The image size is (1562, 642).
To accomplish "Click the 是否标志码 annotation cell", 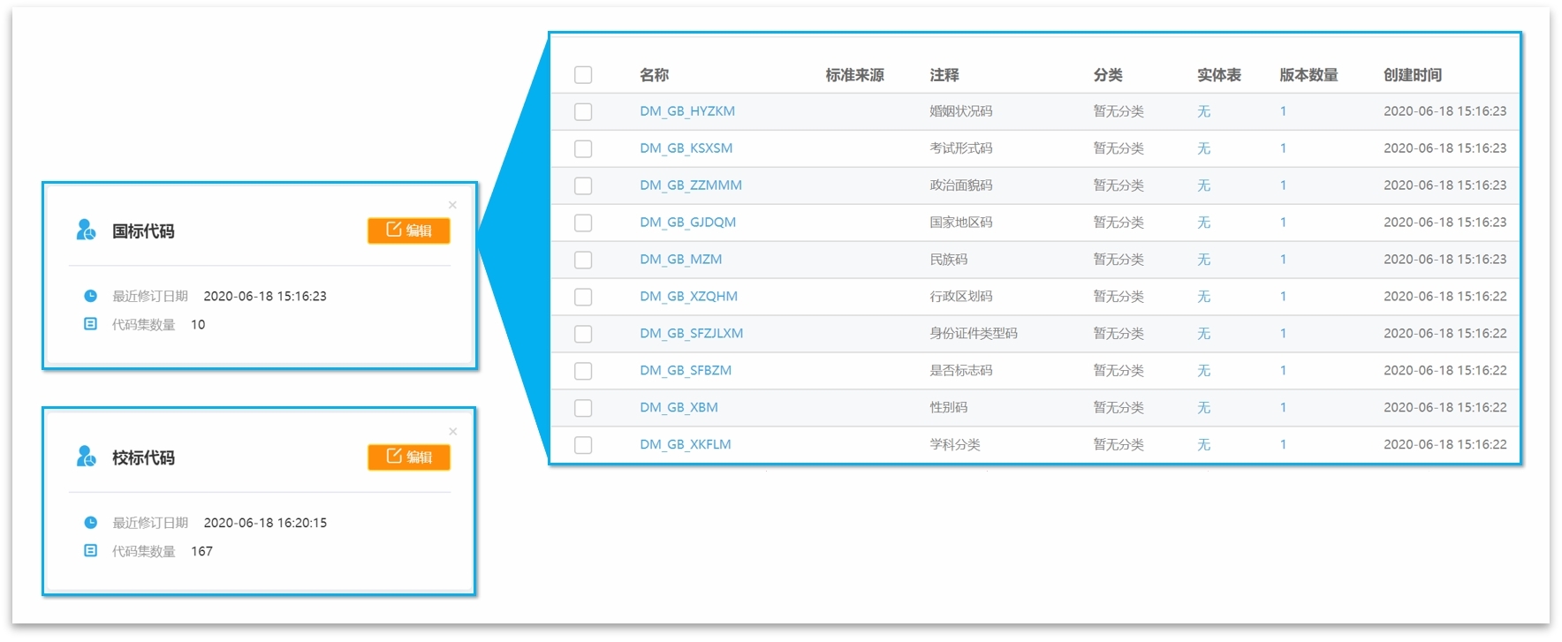I will click(x=961, y=371).
